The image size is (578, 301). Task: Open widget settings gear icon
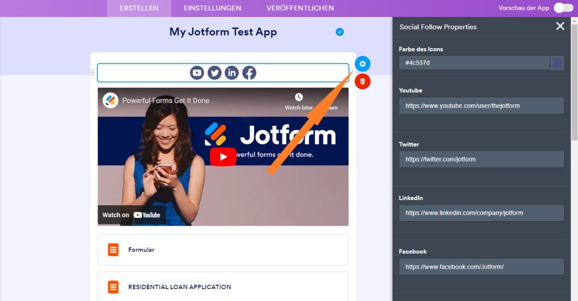[x=362, y=63]
